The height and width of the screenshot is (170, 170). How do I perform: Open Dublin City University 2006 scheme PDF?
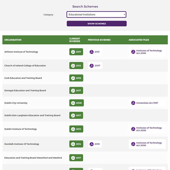coord(76,103)
